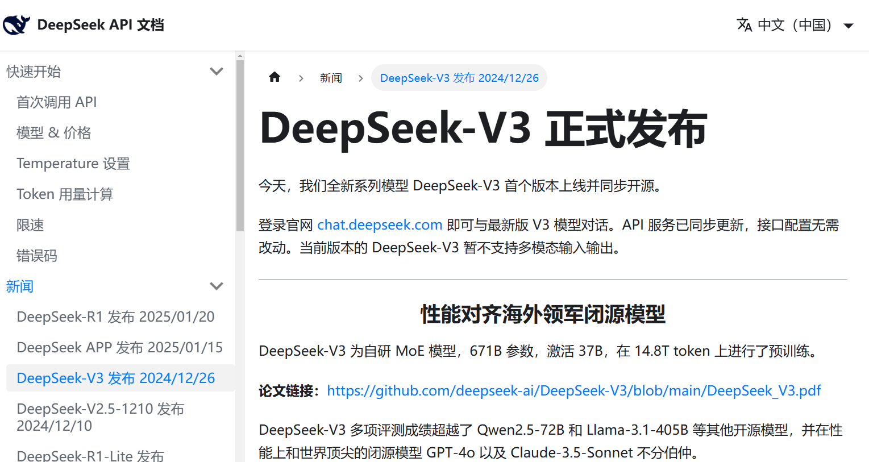Click 新闻 in the breadcrumb trail
This screenshot has height=462, width=869.
point(331,77)
